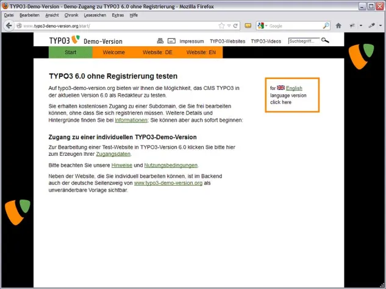386x289 pixels.
Task: Open the Chronik menu
Action: 71,15
